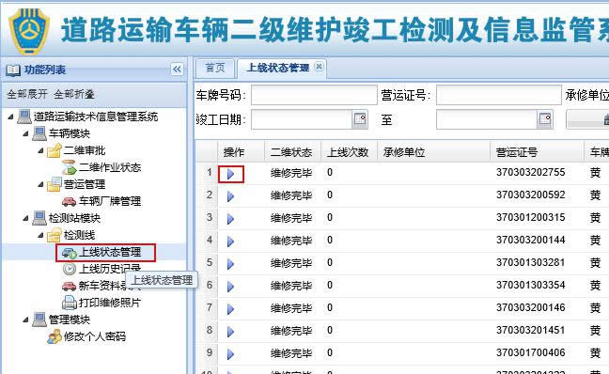Close the 上线状态管理 tab
Screen dimensions: 609x374
point(319,67)
